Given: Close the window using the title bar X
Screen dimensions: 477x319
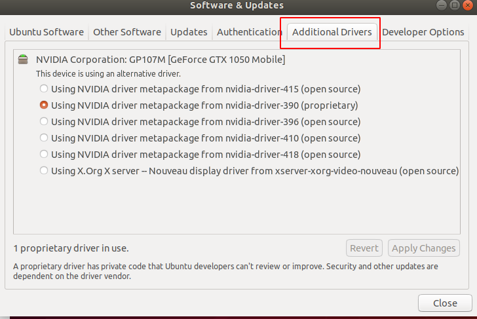Looking at the screenshot, I should click(467, 5).
